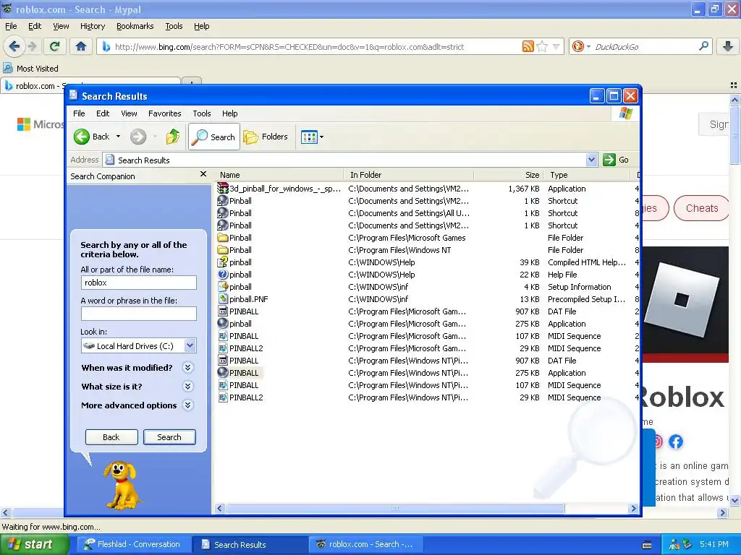The image size is (741, 555).
Task: Open DuckDuckGo search engine dropdown
Action: 580,46
